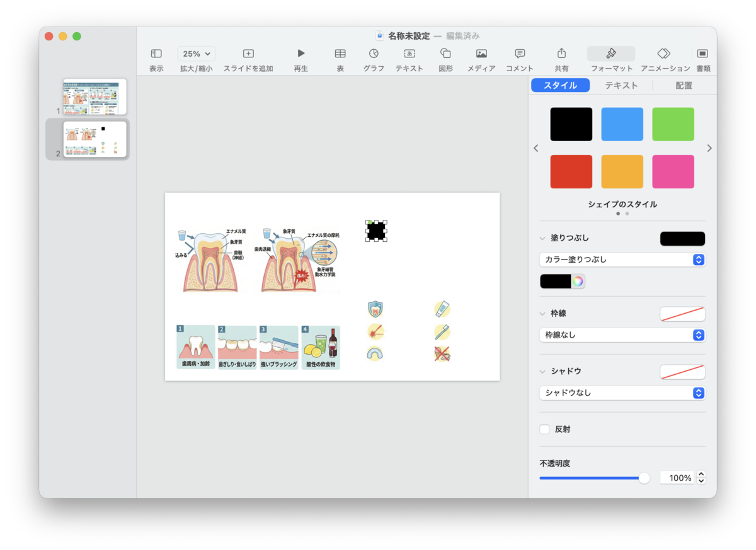Insert a chart using グラフ icon

click(374, 54)
